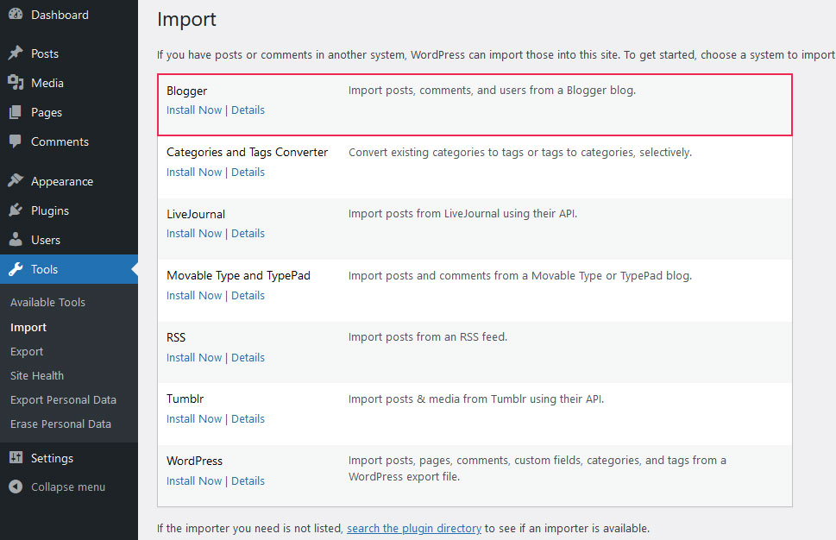Click the Movable Type and TypePad title
The height and width of the screenshot is (540, 836).
pyautogui.click(x=238, y=275)
